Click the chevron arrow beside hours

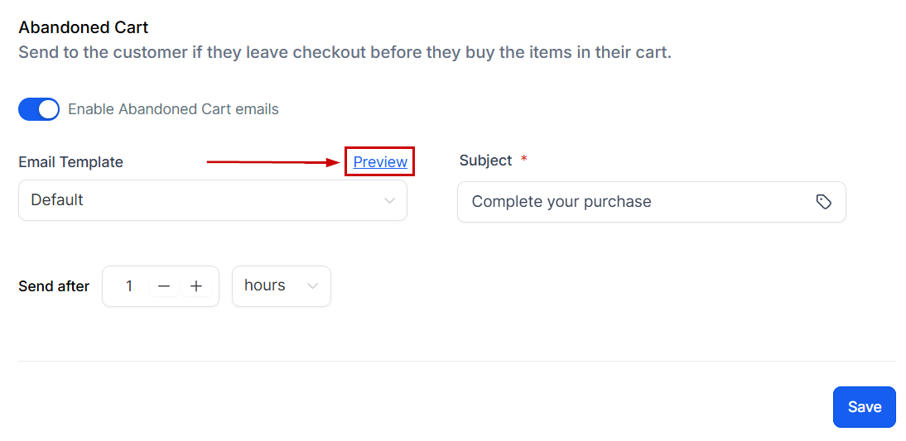313,286
